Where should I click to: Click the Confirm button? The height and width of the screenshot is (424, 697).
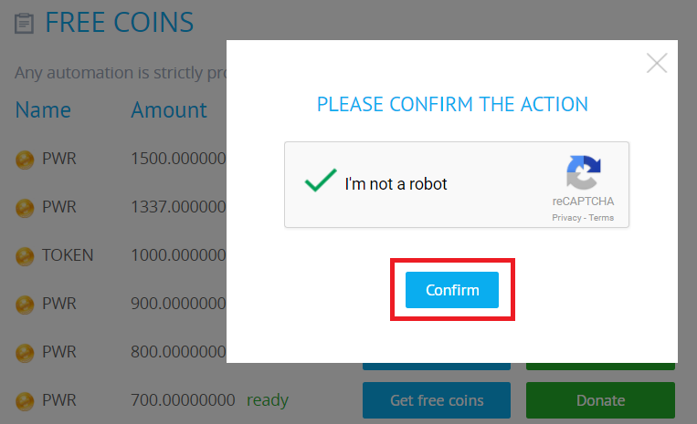452,290
